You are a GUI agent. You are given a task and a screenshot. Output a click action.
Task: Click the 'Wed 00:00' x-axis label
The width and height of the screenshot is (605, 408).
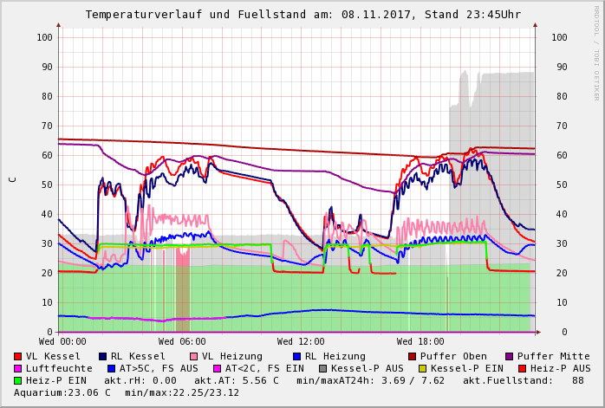tap(62, 341)
